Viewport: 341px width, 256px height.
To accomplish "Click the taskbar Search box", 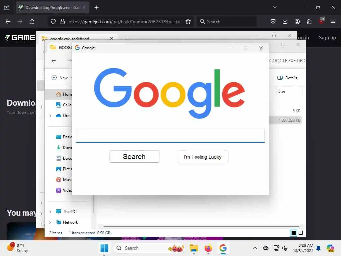I will (150, 248).
